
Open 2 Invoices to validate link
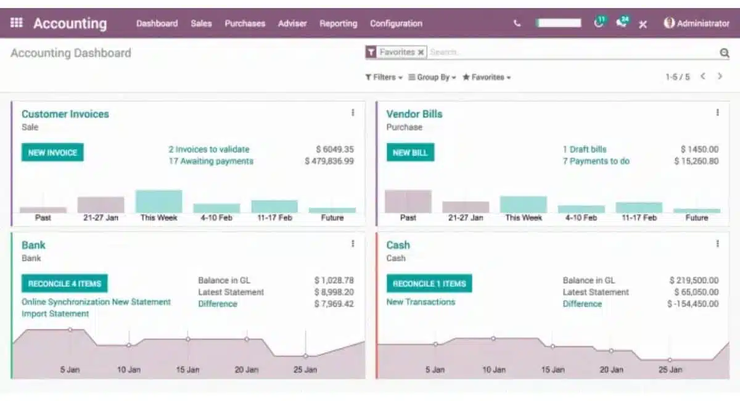209,149
